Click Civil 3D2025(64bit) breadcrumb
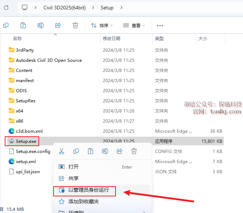Viewport: 243px width, 213px height. click(x=64, y=8)
